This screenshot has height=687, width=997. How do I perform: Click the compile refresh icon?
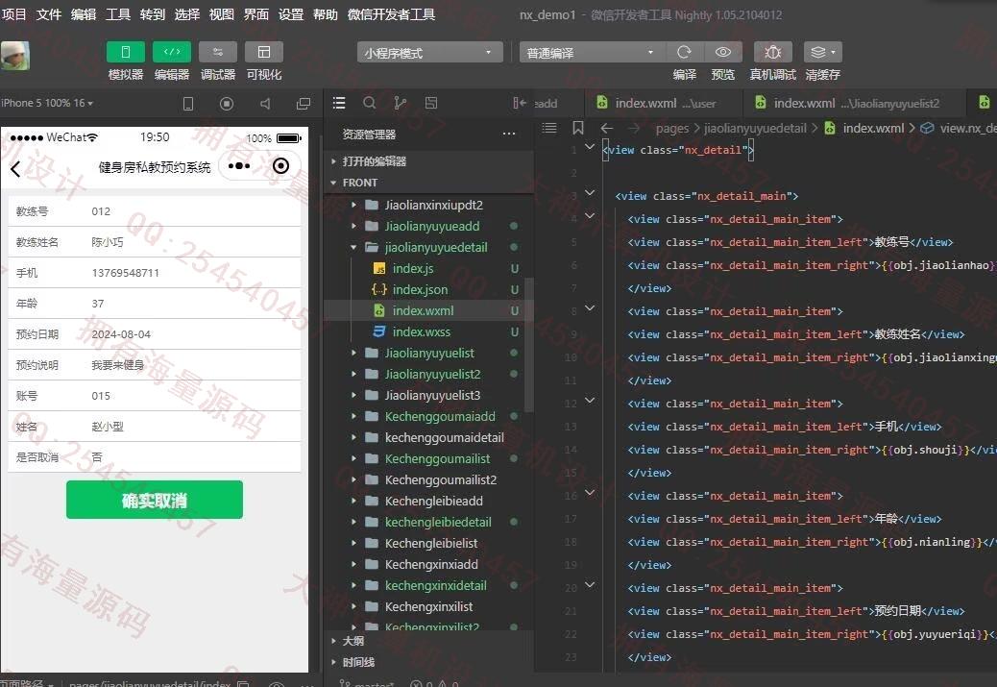click(684, 52)
